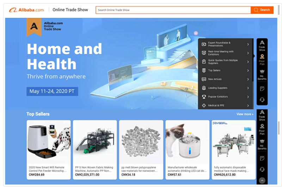Click the medal icon beside Top Sellers menu
282x187 pixels.
[x=204, y=70]
